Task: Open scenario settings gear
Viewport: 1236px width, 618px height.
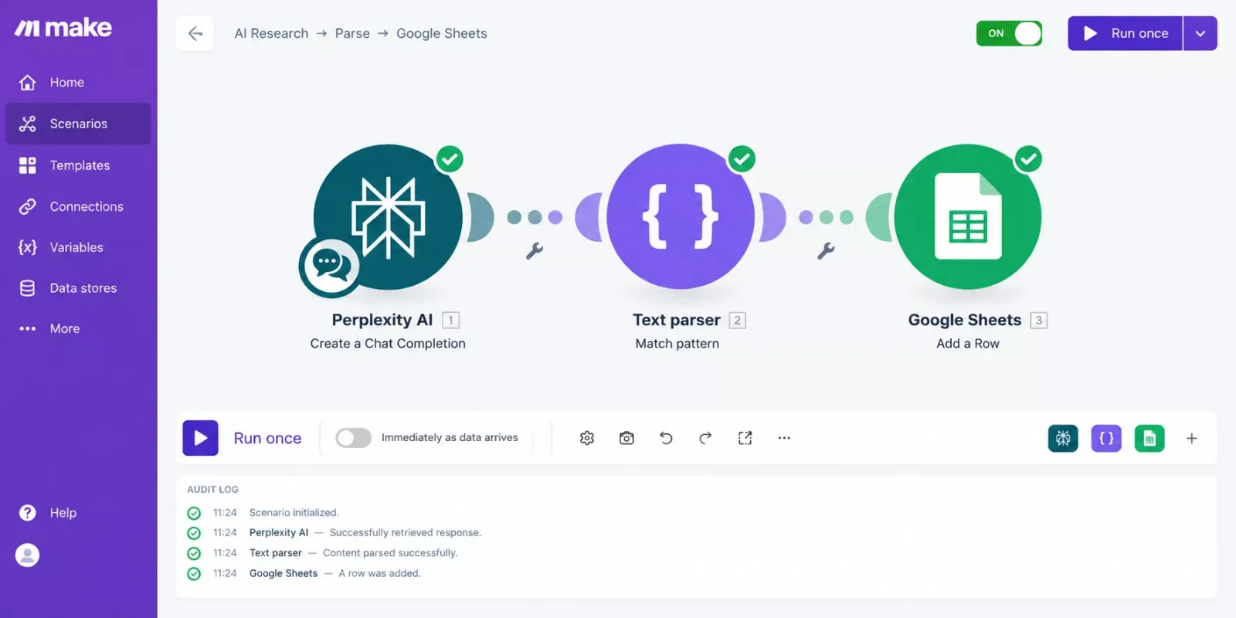Action: (587, 438)
